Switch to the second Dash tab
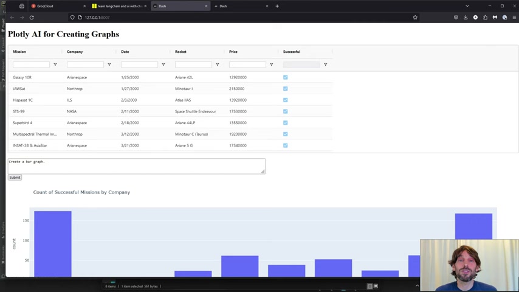The width and height of the screenshot is (519, 292). (x=241, y=6)
